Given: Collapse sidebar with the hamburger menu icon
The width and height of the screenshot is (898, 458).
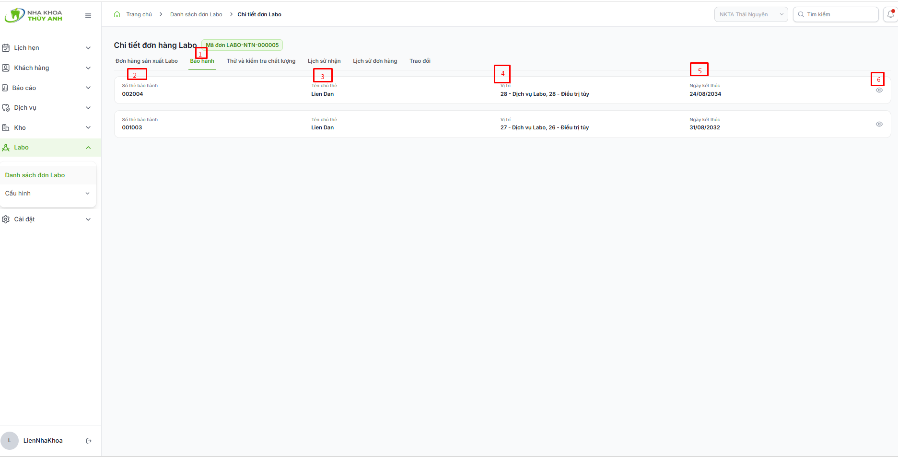Looking at the screenshot, I should [88, 16].
